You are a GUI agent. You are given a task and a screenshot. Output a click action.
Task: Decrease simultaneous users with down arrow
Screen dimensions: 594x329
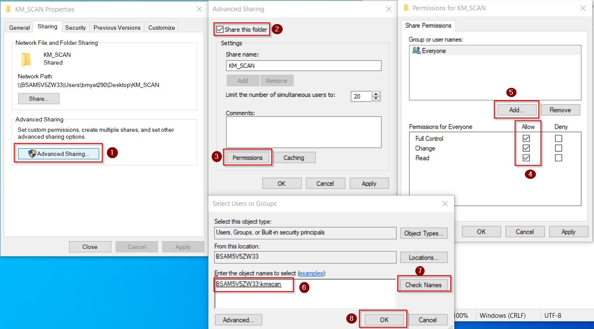[x=376, y=99]
